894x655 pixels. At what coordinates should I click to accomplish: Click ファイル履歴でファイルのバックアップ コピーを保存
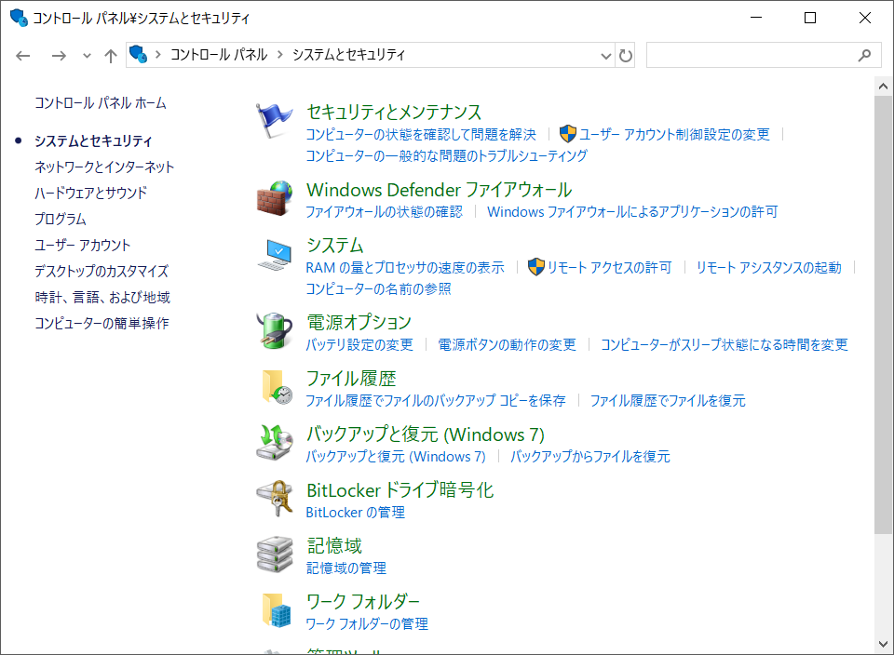(436, 400)
